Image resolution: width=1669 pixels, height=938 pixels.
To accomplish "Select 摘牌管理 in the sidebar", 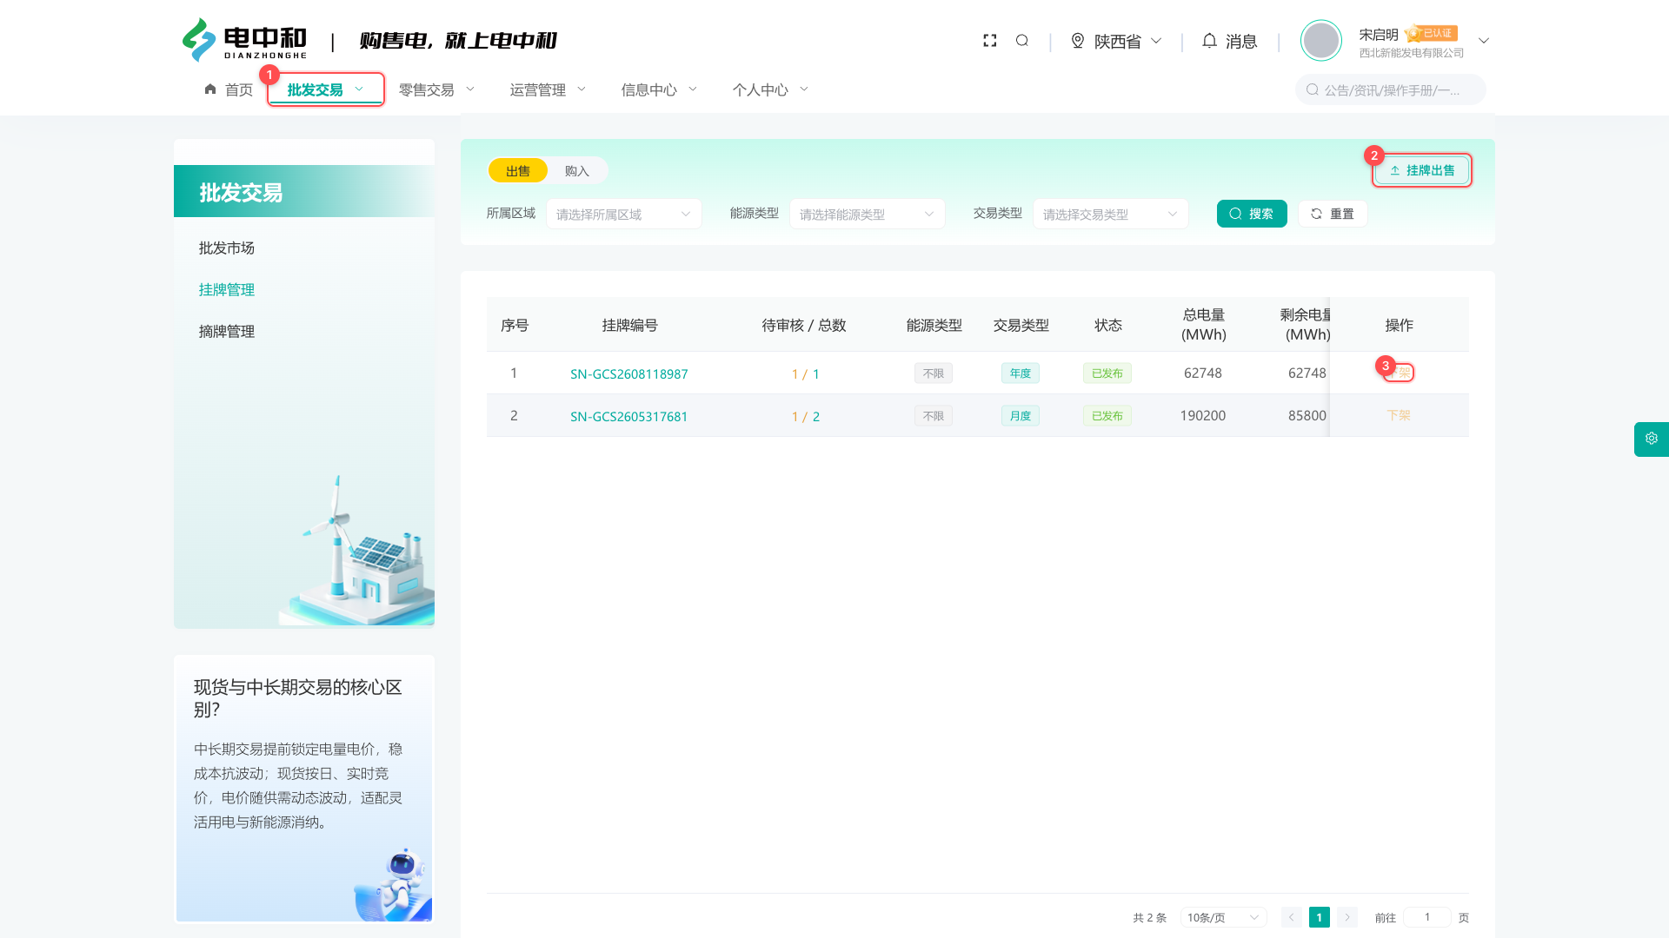I will (x=227, y=332).
